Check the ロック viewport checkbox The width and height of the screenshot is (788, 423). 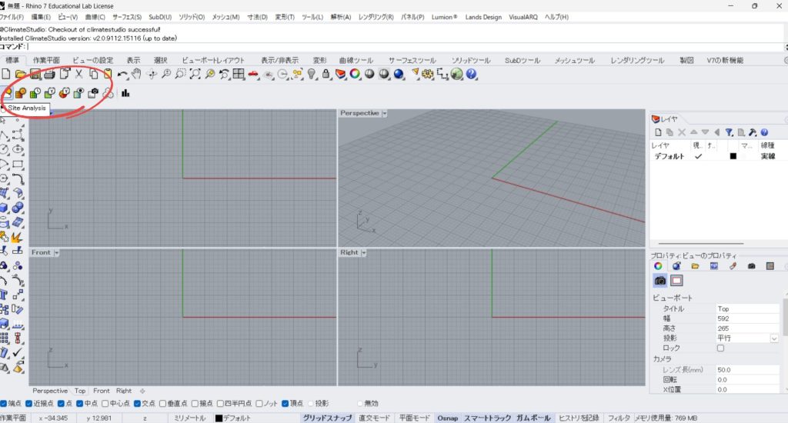click(x=720, y=348)
